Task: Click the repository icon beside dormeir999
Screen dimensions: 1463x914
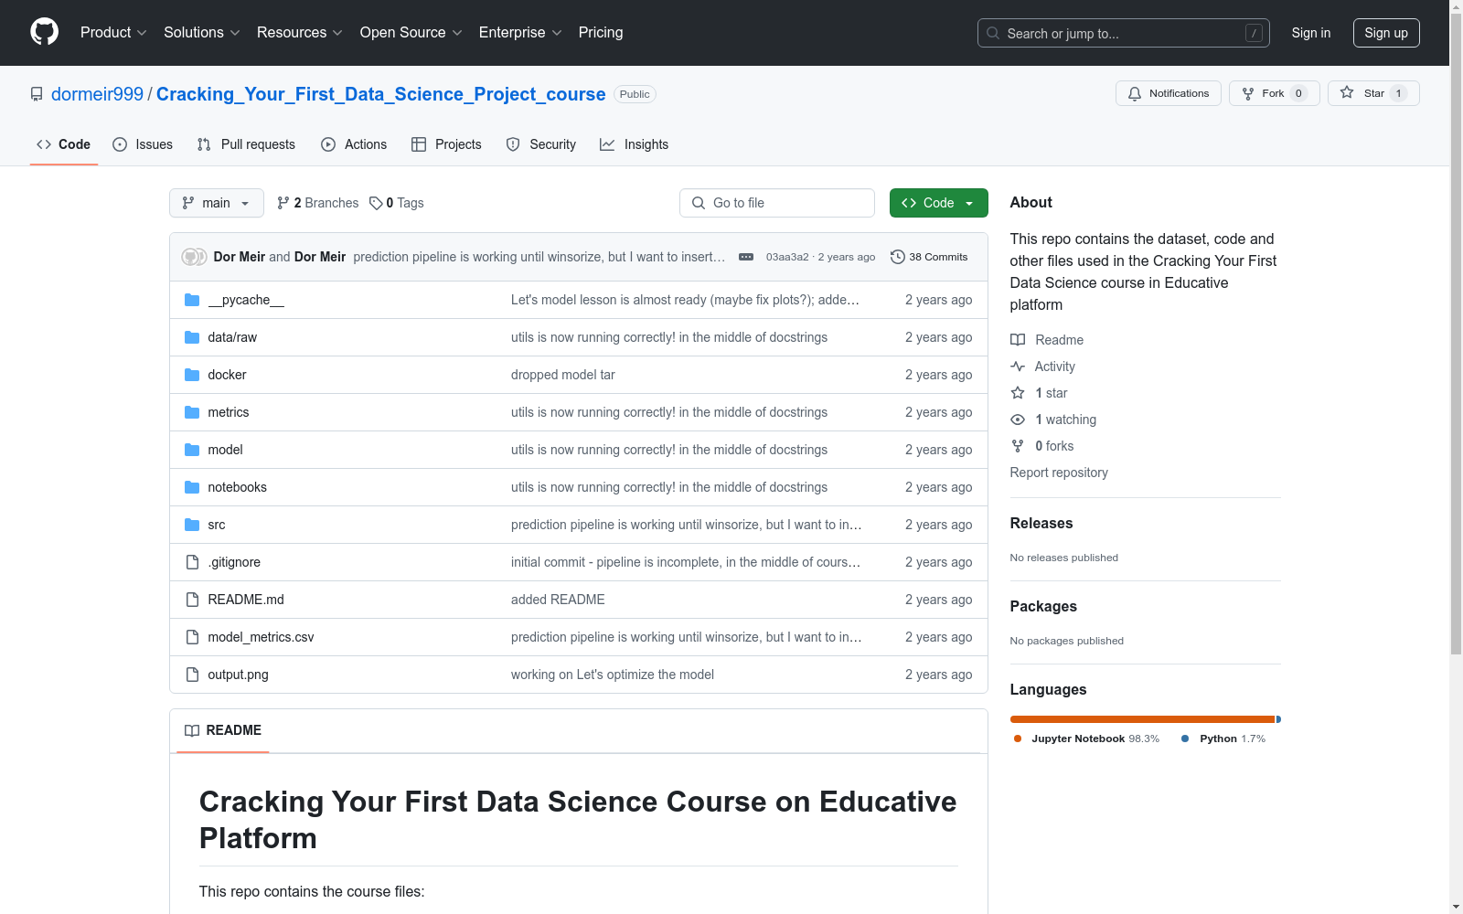Action: click(37, 94)
